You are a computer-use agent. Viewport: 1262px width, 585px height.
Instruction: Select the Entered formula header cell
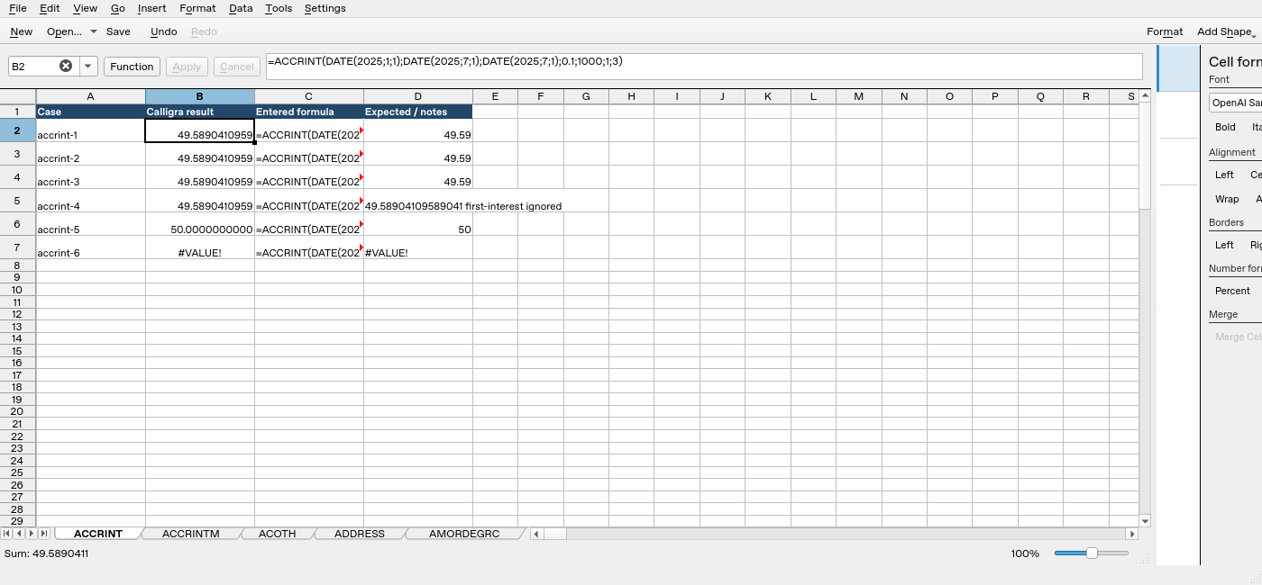309,112
